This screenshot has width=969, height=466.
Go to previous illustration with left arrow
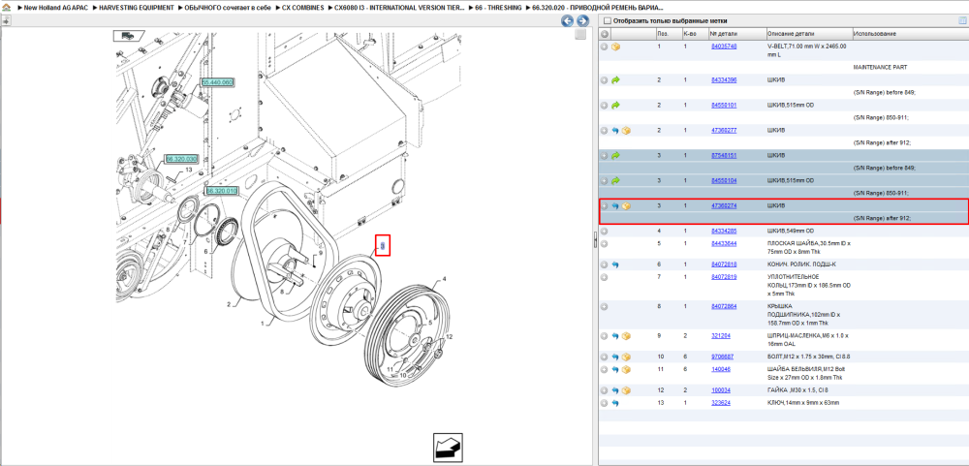pyautogui.click(x=567, y=21)
